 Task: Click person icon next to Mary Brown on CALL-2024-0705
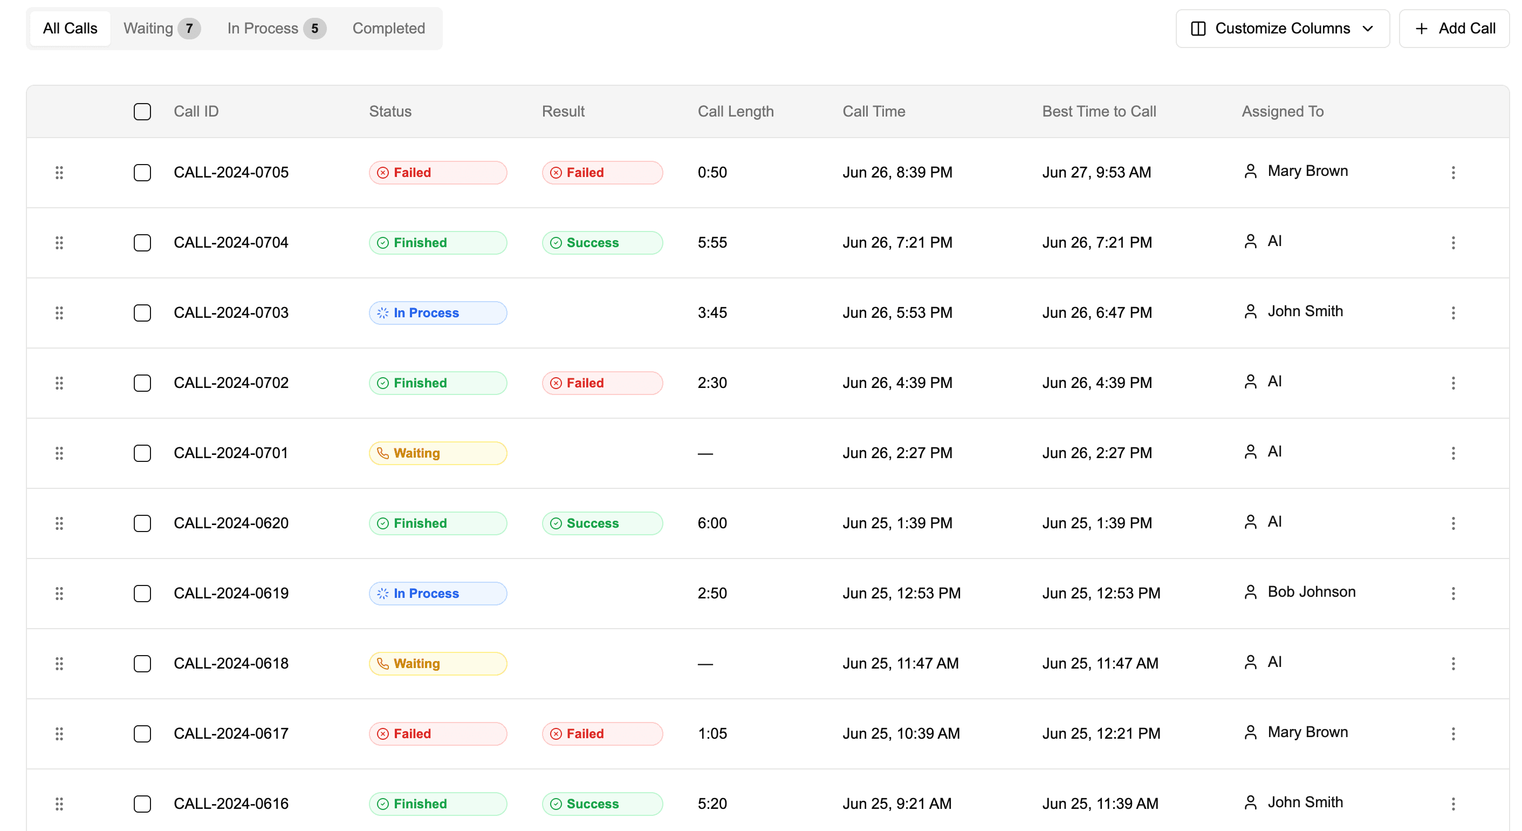coord(1250,172)
